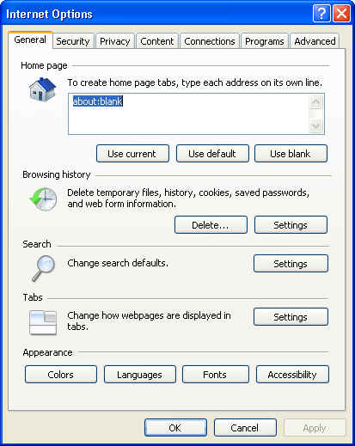This screenshot has height=446, width=355.
Task: Click the question mark Help icon
Action: (321, 14)
